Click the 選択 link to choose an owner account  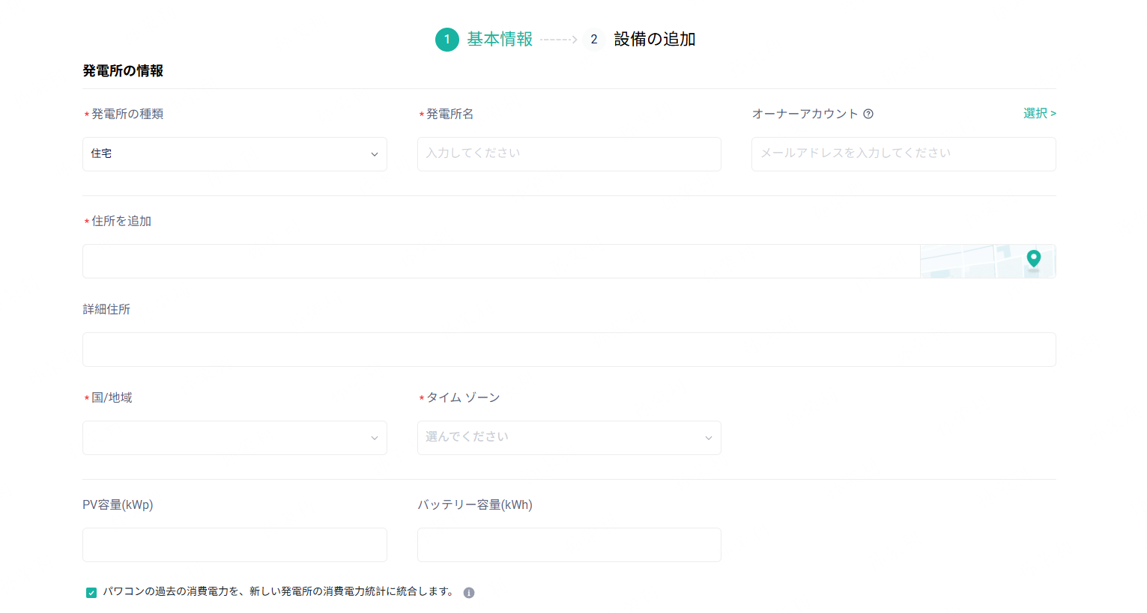point(1039,113)
